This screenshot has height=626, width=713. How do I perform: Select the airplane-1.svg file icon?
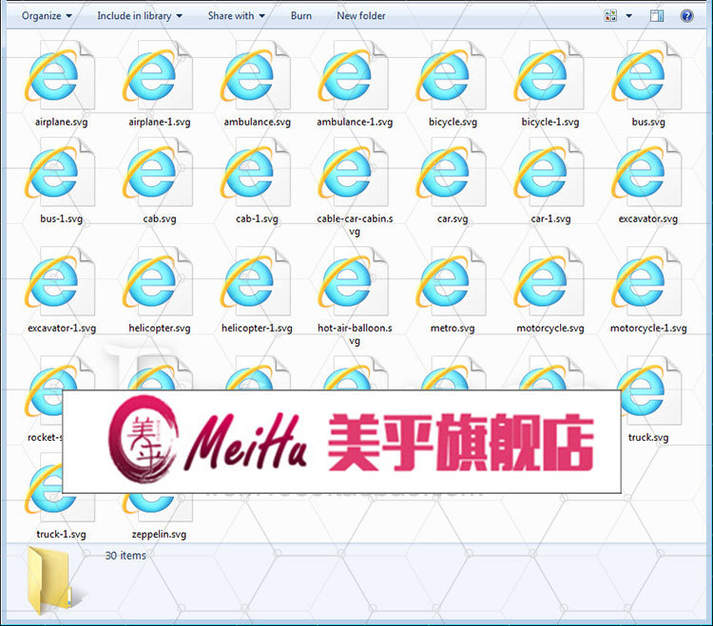click(158, 75)
